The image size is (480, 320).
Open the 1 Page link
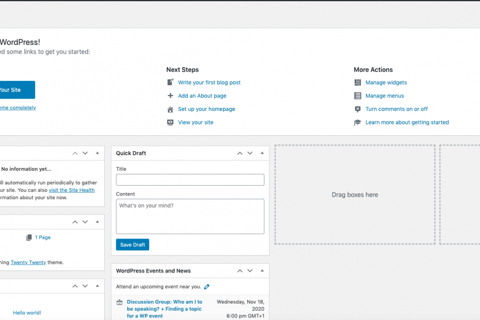click(43, 237)
